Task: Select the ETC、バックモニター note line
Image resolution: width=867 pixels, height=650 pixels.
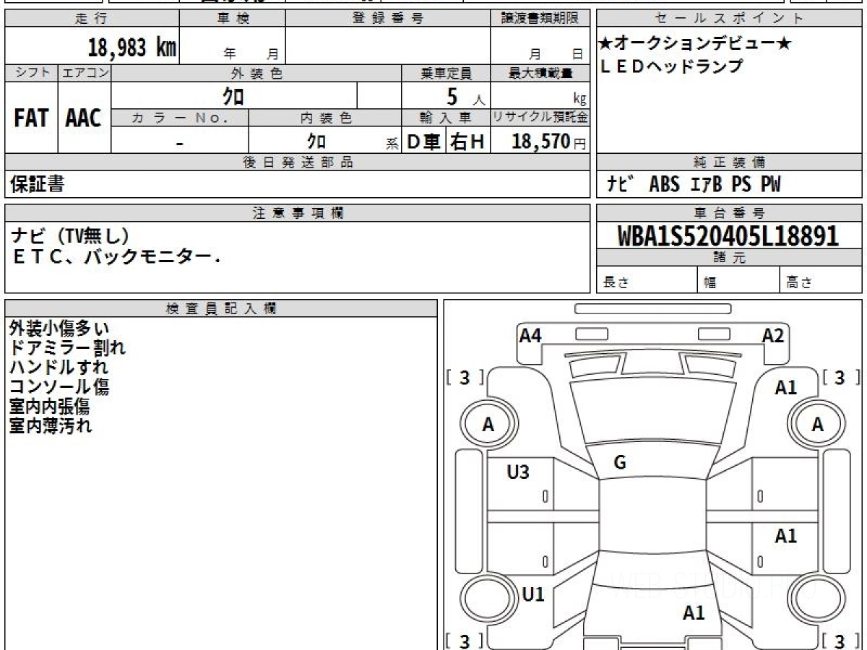Action: click(x=117, y=256)
